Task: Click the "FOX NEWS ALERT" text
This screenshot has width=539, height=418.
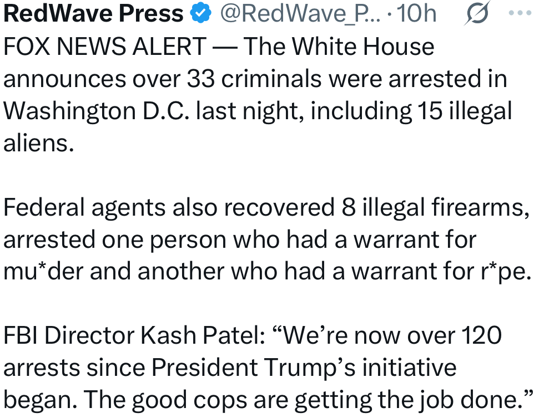Action: click(104, 47)
